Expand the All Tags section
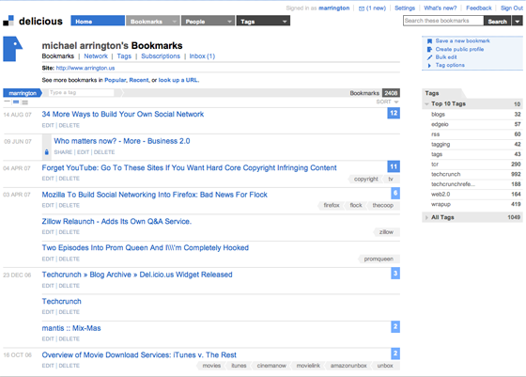The height and width of the screenshot is (377, 526). pos(426,217)
